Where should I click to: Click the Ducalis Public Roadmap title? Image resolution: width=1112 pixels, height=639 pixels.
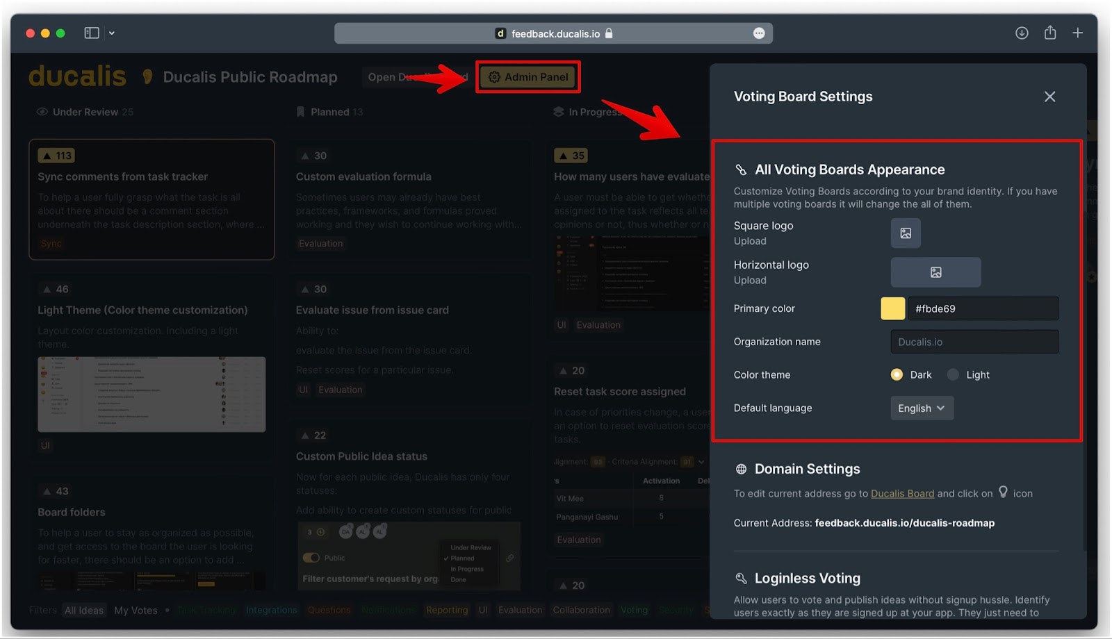(250, 77)
